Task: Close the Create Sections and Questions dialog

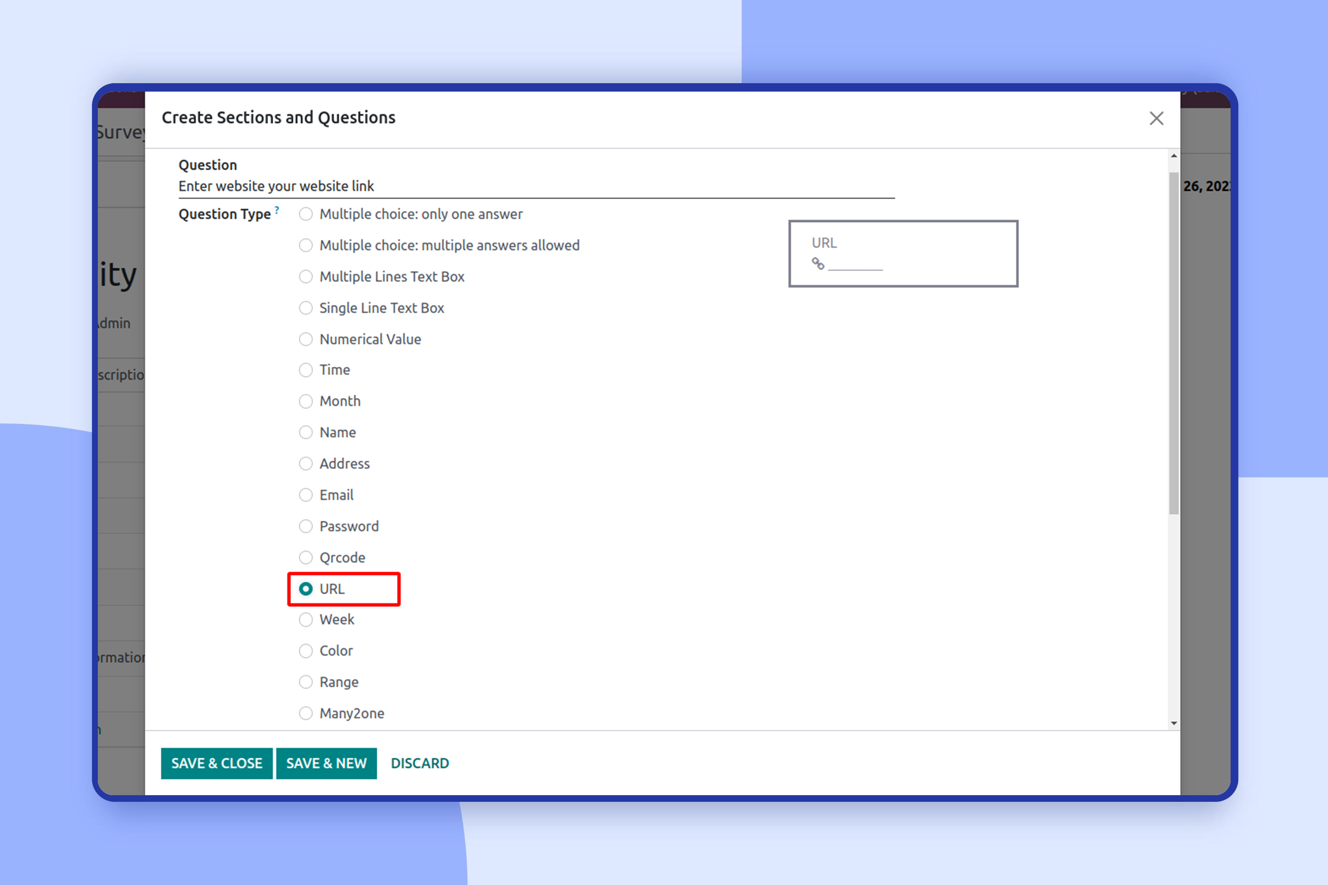Action: 1156,119
